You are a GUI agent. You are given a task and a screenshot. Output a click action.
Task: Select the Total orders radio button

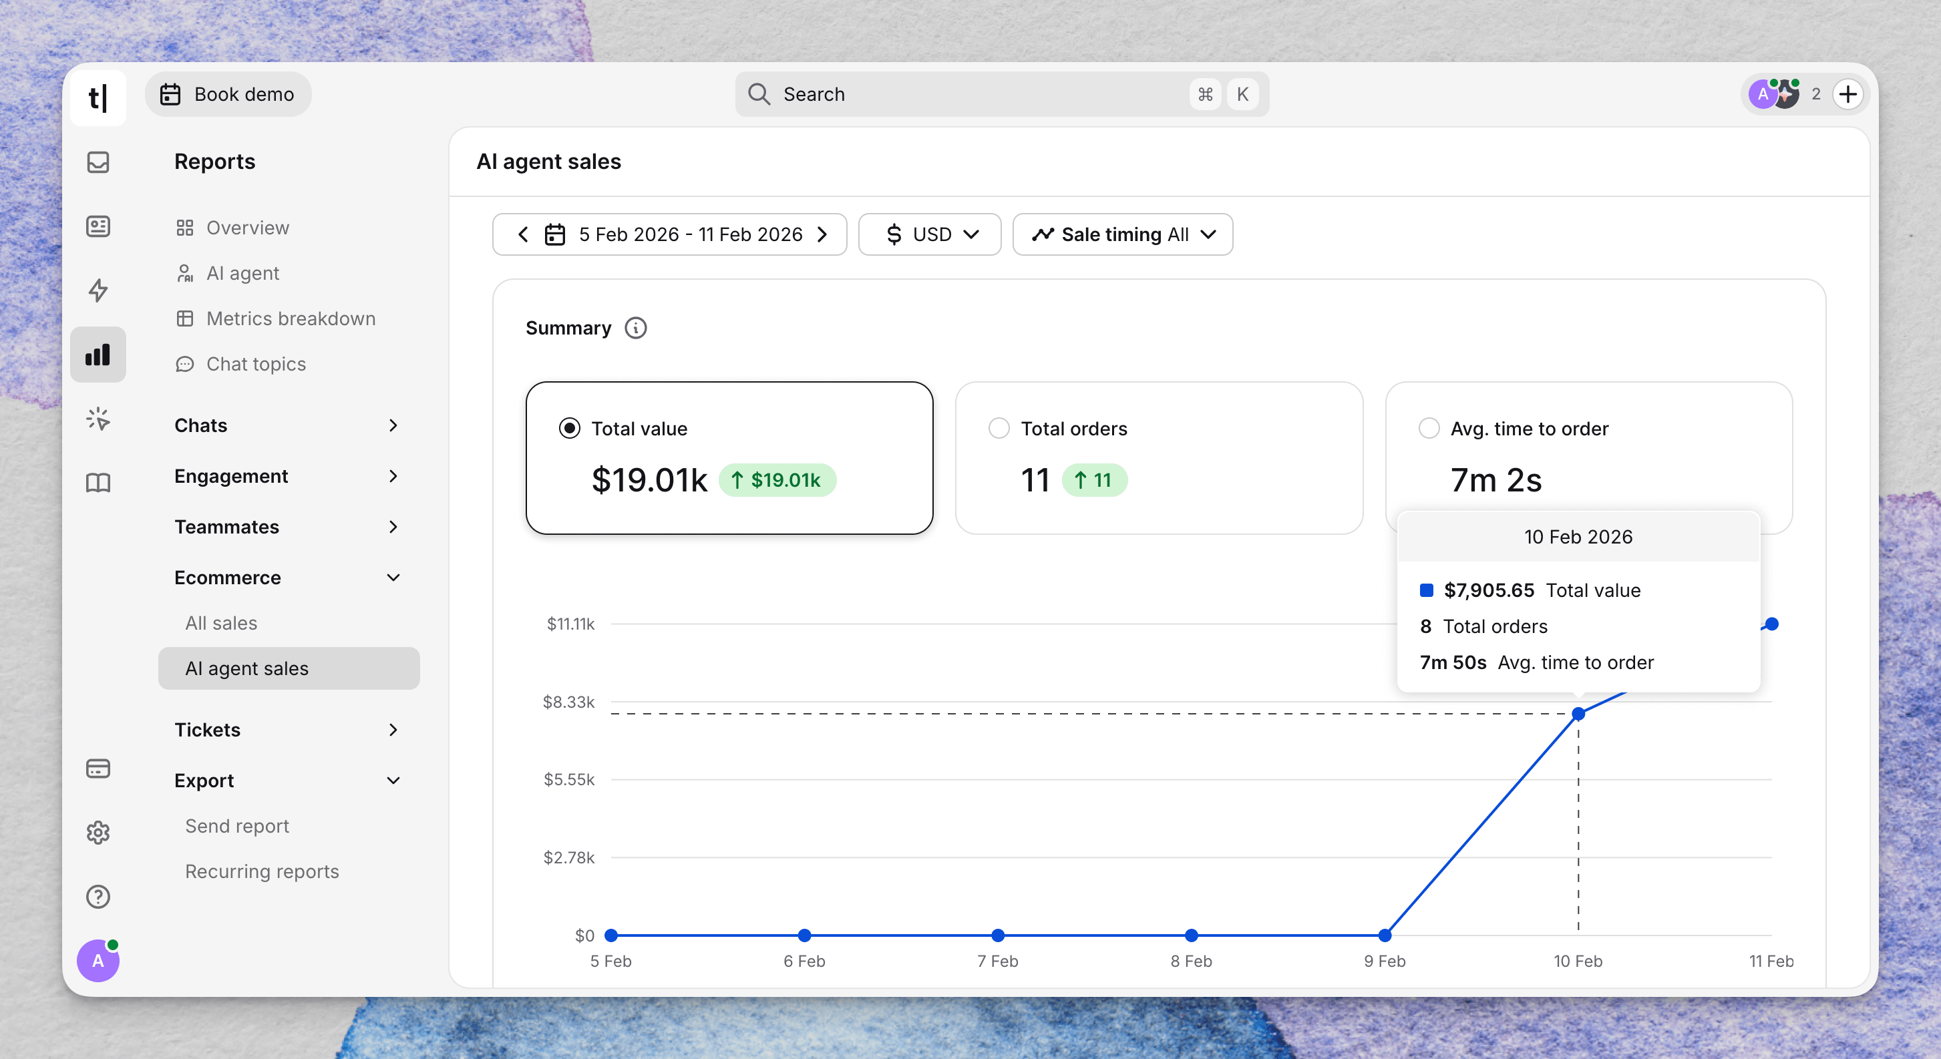coord(999,429)
